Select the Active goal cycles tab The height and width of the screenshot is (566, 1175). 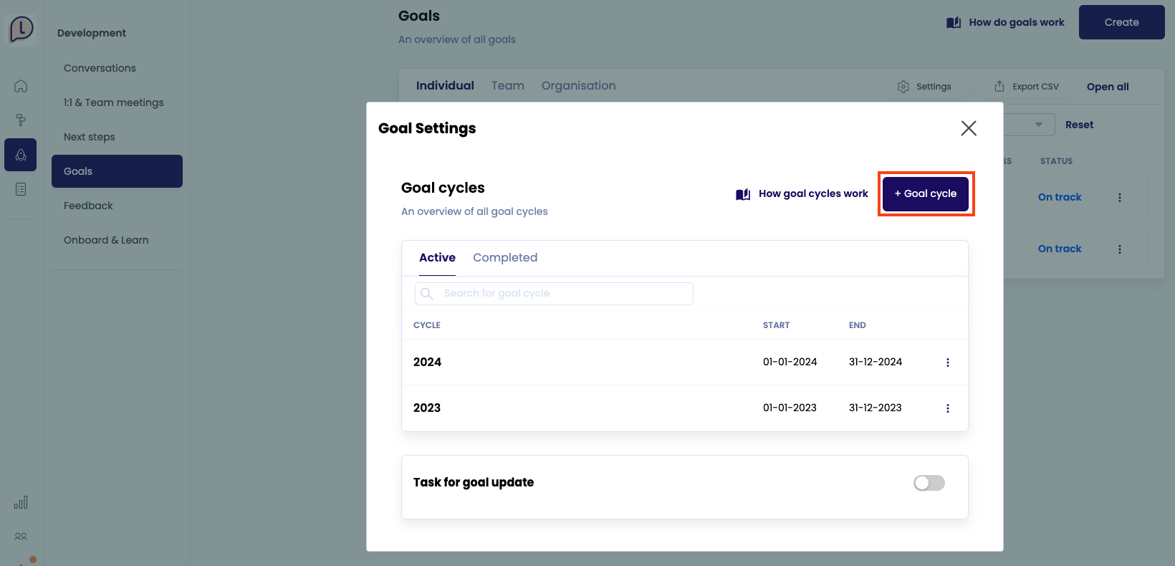[x=437, y=258]
